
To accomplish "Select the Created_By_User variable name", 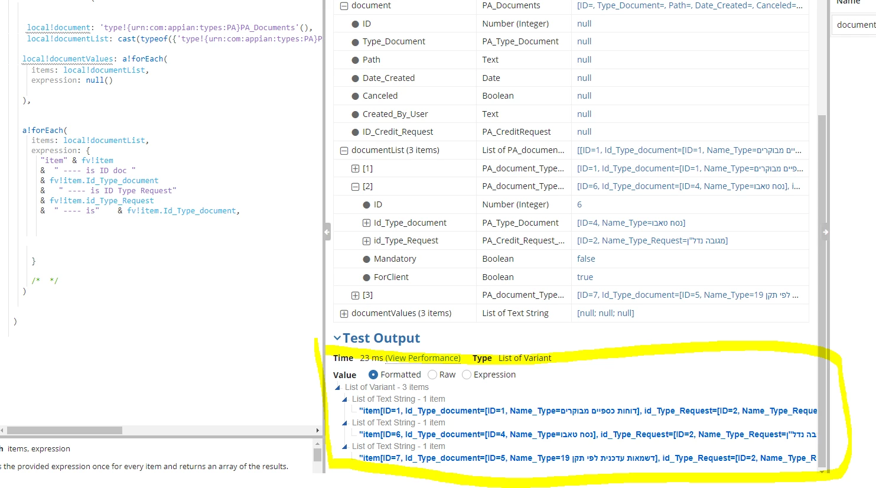I will (x=395, y=114).
